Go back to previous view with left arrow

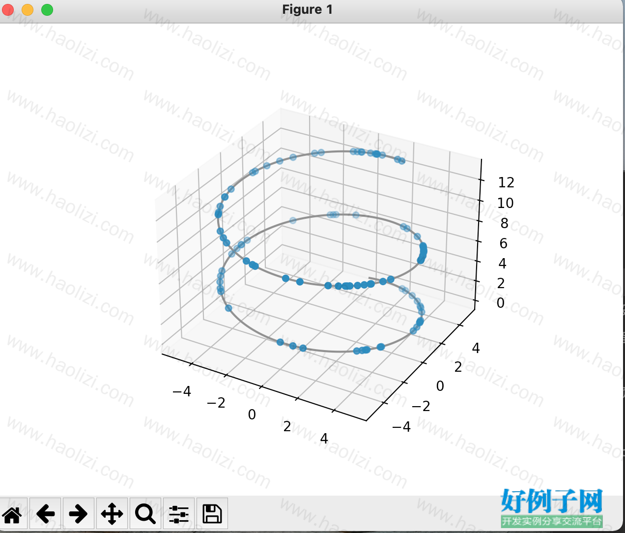click(45, 514)
